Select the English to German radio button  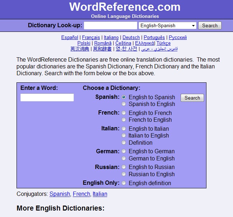(x=124, y=151)
